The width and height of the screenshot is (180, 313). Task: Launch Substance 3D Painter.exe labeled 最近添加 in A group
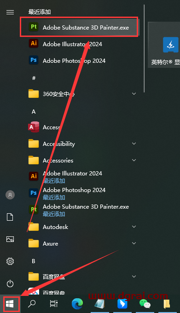click(x=79, y=210)
